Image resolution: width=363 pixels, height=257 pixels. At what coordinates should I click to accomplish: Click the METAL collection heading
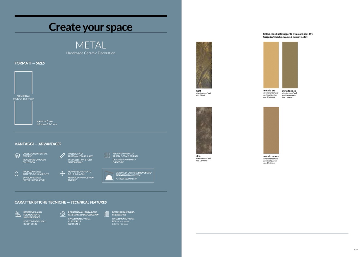pyautogui.click(x=91, y=45)
